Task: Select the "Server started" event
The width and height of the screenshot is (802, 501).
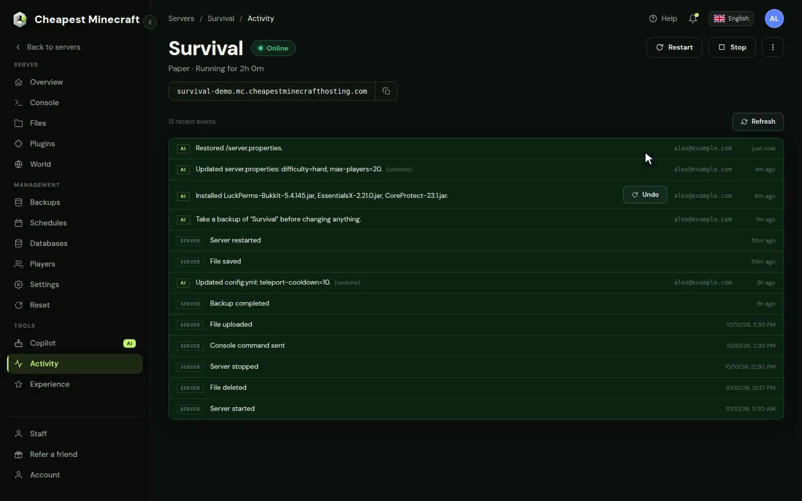Action: point(476,409)
